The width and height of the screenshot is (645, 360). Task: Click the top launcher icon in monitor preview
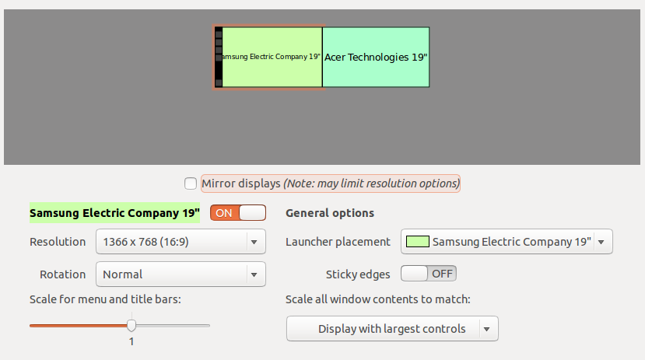[219, 33]
